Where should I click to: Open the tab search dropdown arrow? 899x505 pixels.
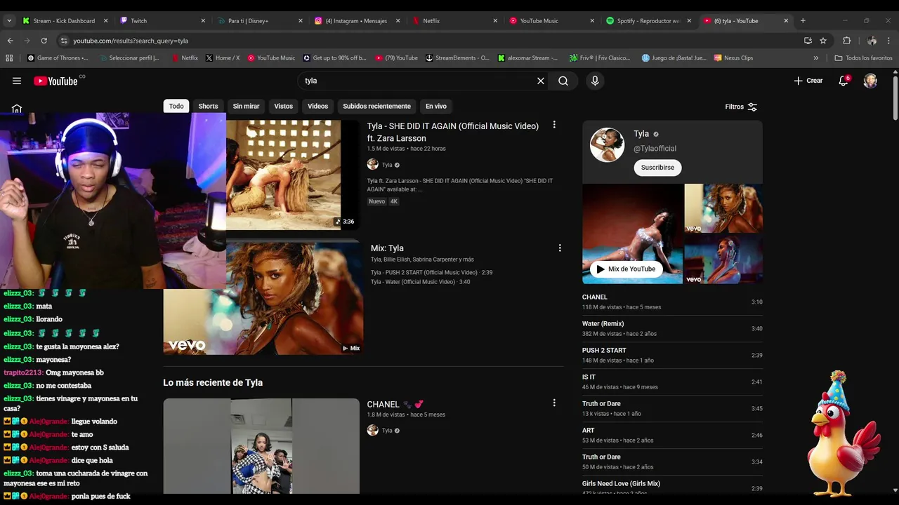click(9, 20)
